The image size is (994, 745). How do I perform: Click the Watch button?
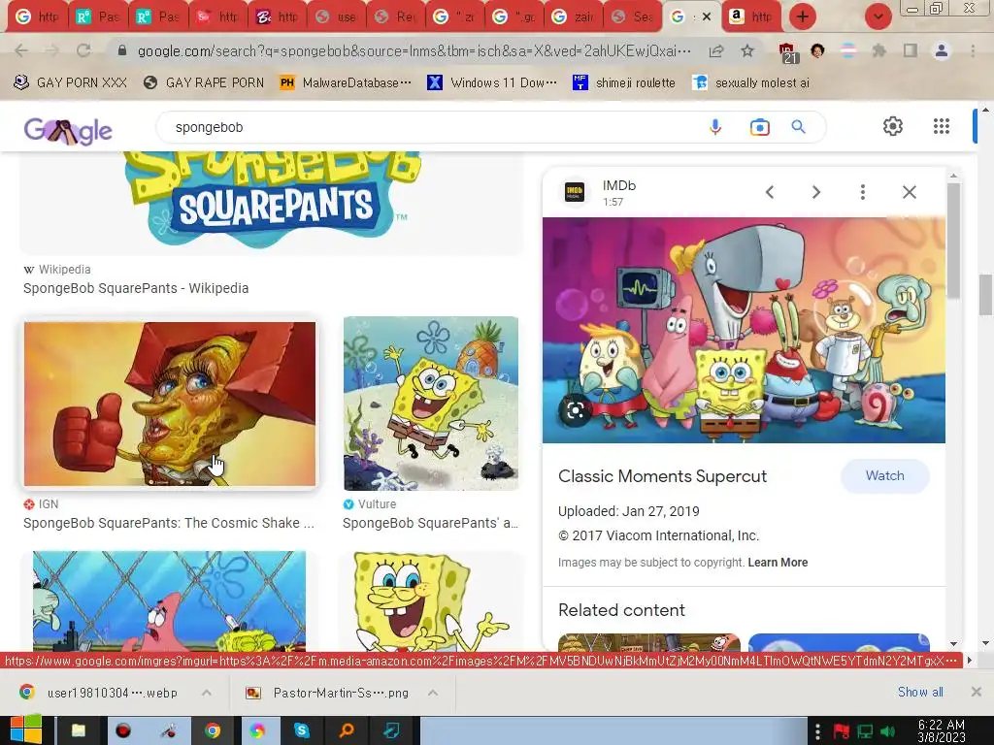coord(885,475)
